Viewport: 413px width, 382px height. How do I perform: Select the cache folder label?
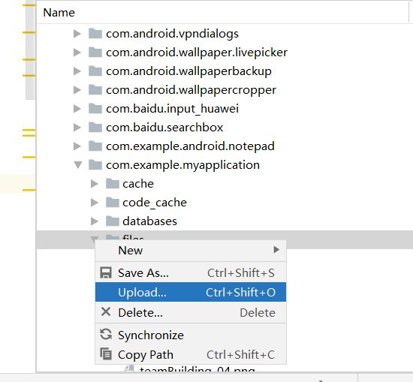click(138, 184)
